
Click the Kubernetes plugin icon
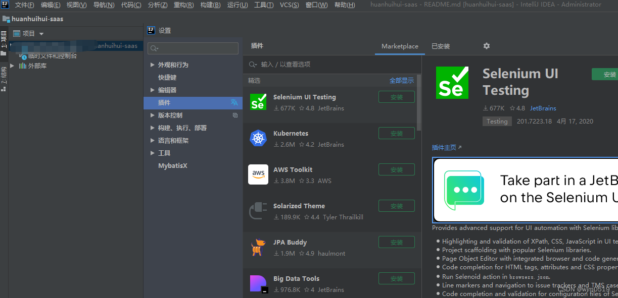click(258, 138)
